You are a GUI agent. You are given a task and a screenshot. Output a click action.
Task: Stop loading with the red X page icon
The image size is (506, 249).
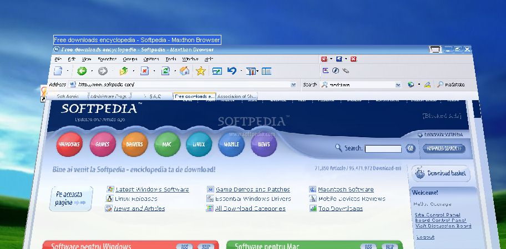[x=145, y=71]
